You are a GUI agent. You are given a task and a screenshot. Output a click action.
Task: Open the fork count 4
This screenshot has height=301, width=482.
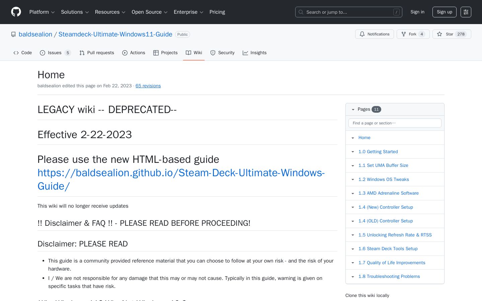[x=422, y=34]
